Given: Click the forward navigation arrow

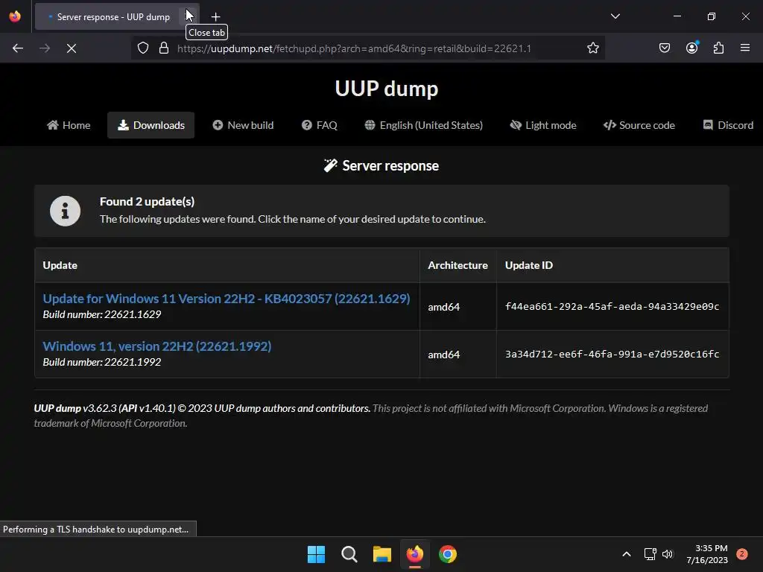Looking at the screenshot, I should click(x=45, y=48).
